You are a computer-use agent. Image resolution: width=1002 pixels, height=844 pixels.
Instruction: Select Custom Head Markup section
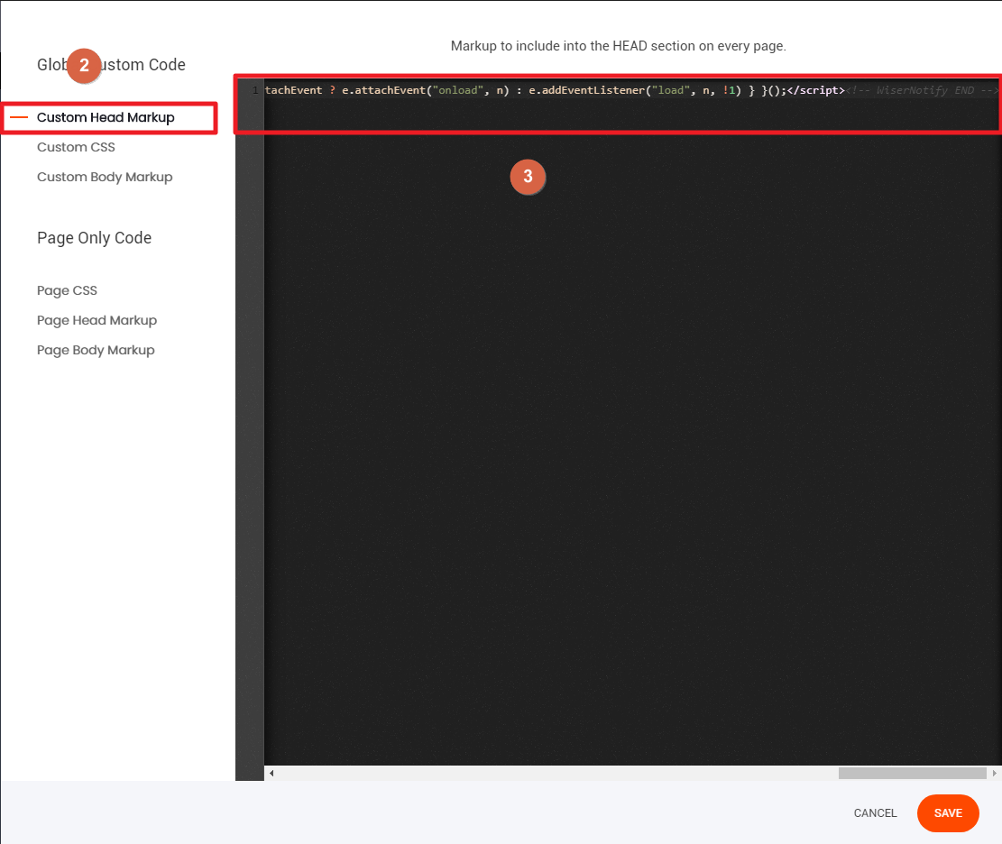pyautogui.click(x=106, y=117)
